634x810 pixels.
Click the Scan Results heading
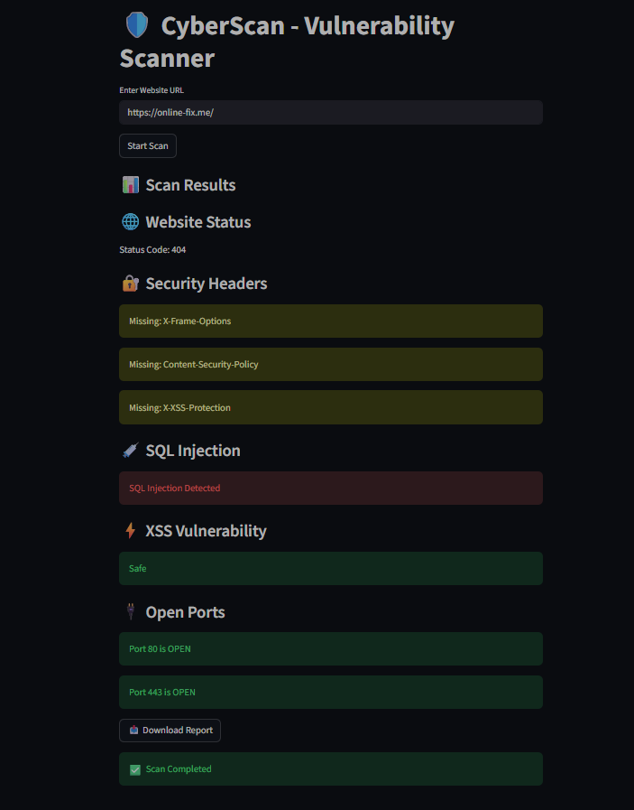[x=190, y=185]
